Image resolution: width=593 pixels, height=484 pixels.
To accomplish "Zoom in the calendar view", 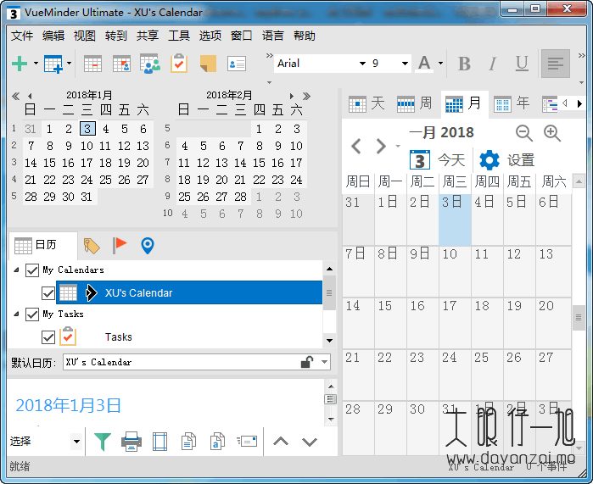I will point(552,133).
